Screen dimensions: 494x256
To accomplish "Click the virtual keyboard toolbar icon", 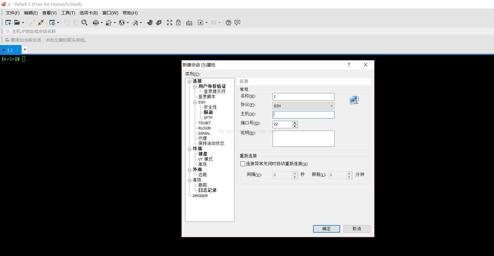I will [x=189, y=23].
